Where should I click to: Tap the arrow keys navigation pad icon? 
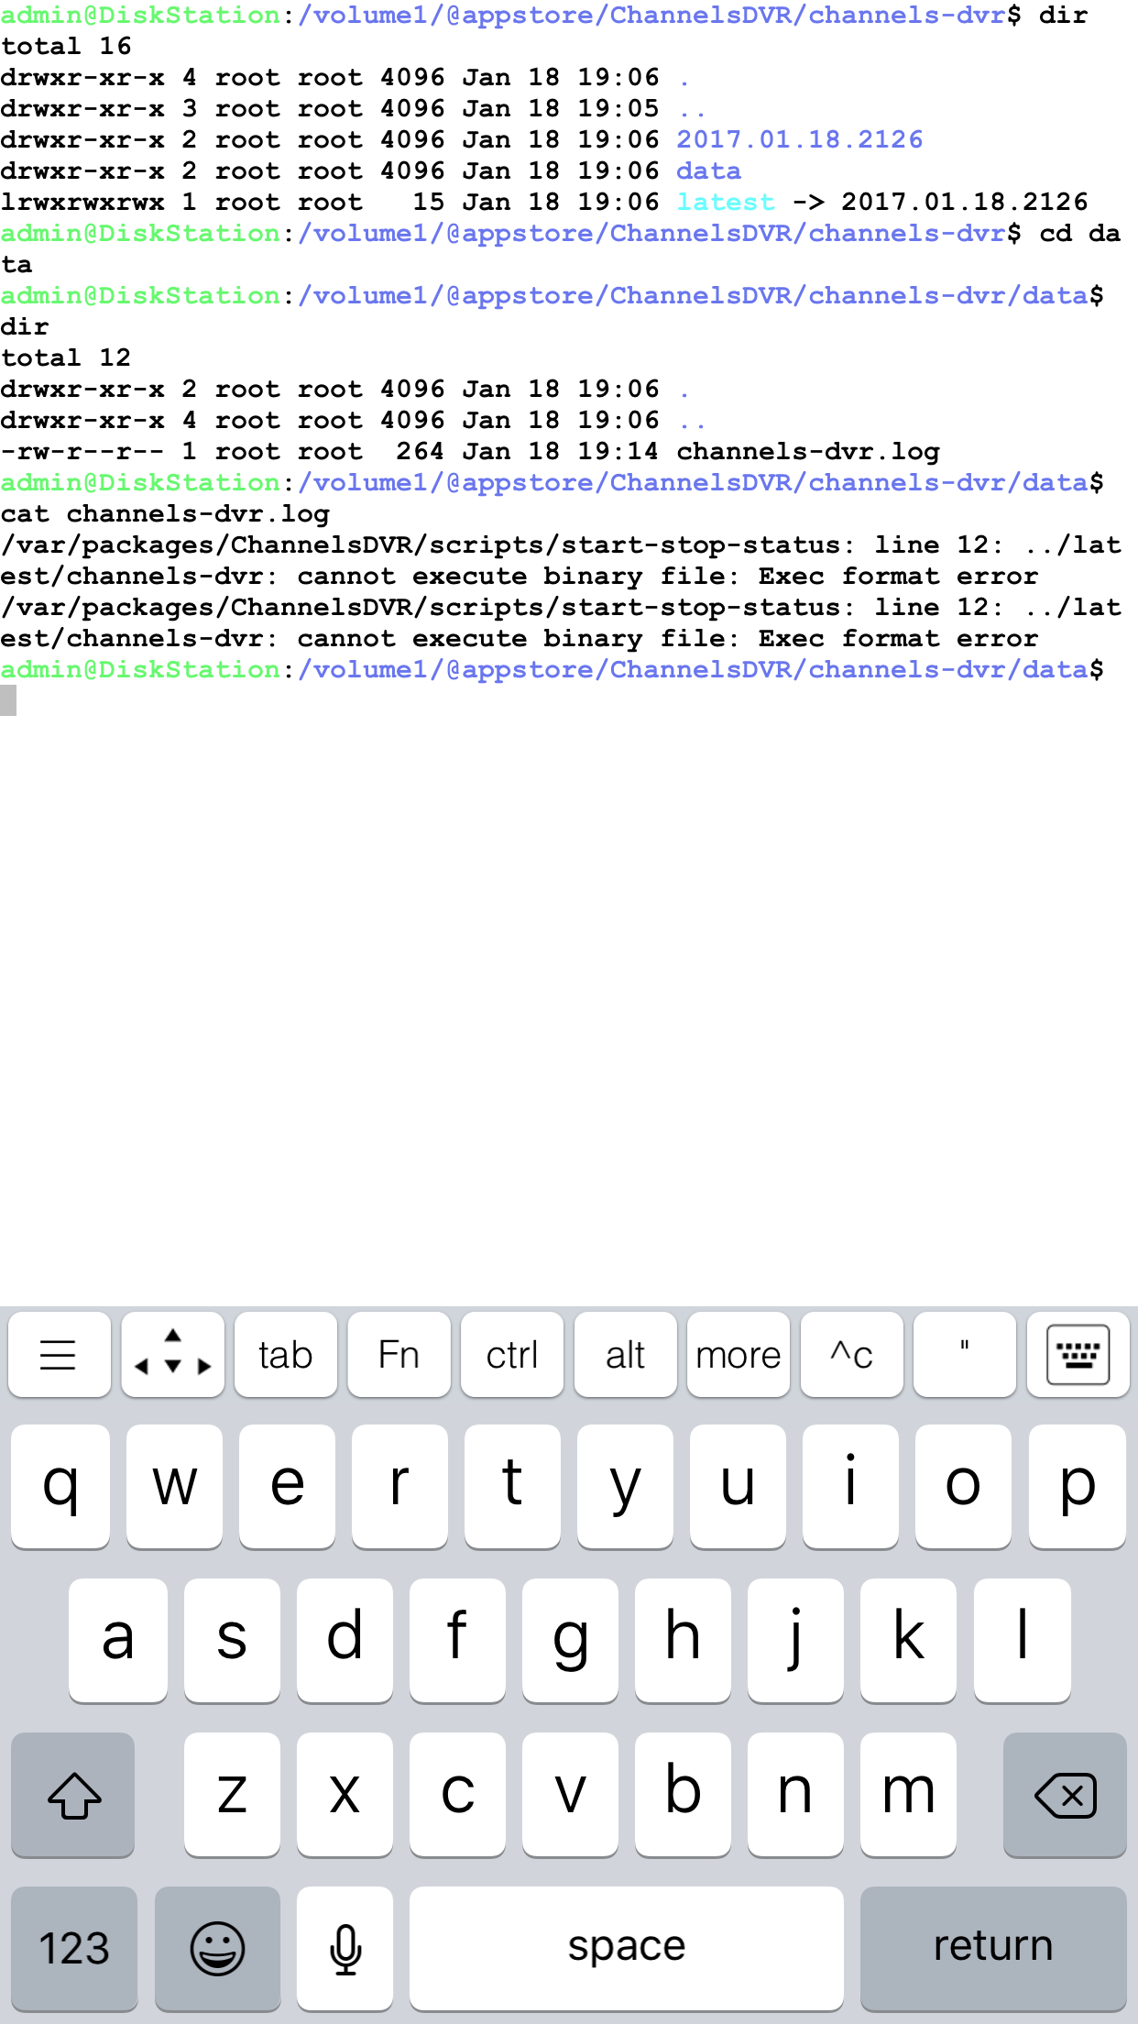(x=172, y=1354)
